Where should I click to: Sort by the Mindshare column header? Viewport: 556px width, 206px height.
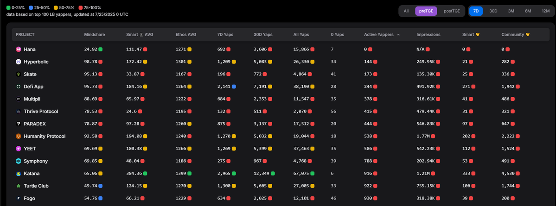[x=94, y=35]
